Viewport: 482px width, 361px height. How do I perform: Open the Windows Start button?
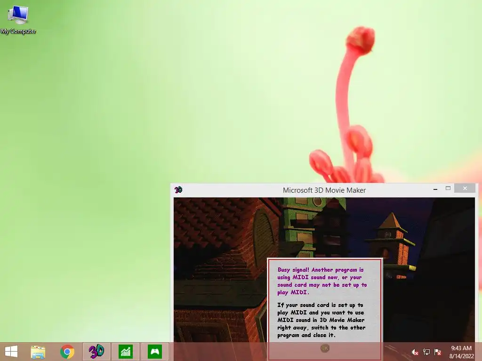[x=11, y=352]
